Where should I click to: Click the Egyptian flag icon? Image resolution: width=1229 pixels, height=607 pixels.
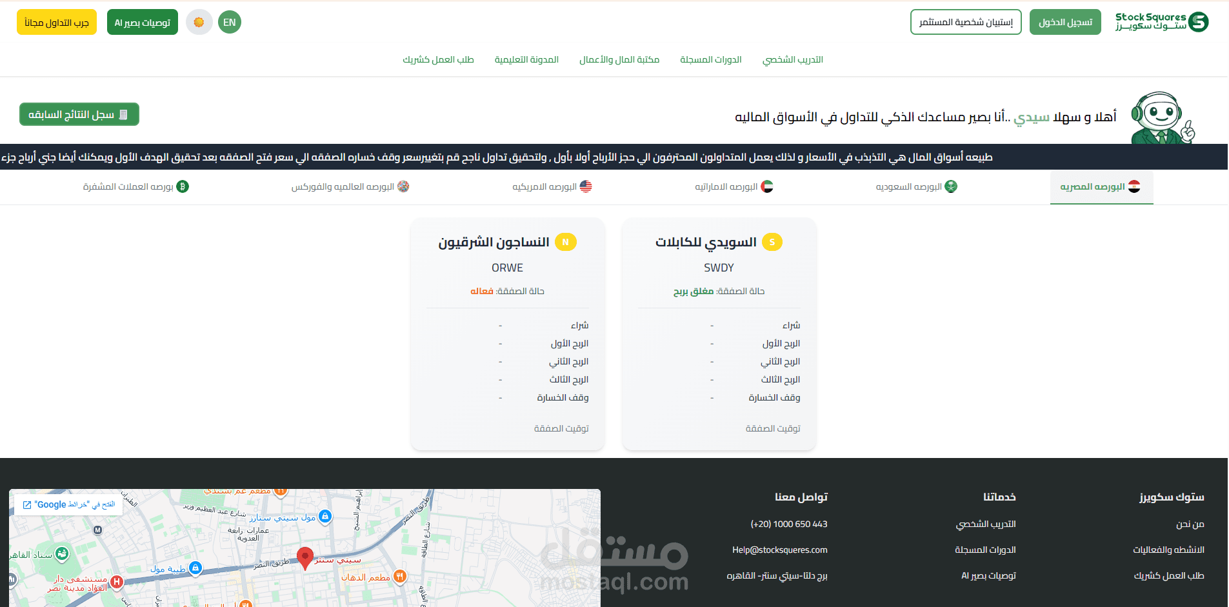pos(1134,186)
